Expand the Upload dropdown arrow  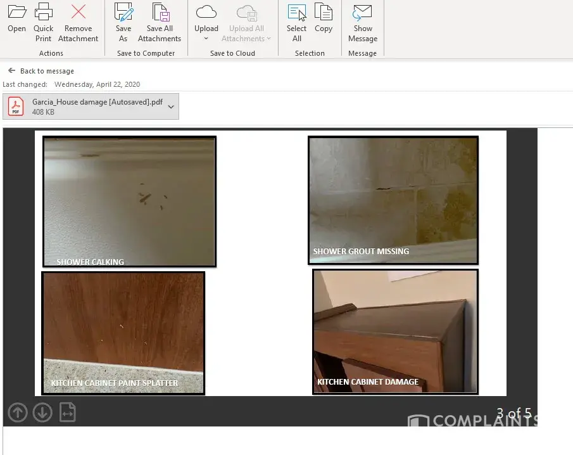coord(206,39)
